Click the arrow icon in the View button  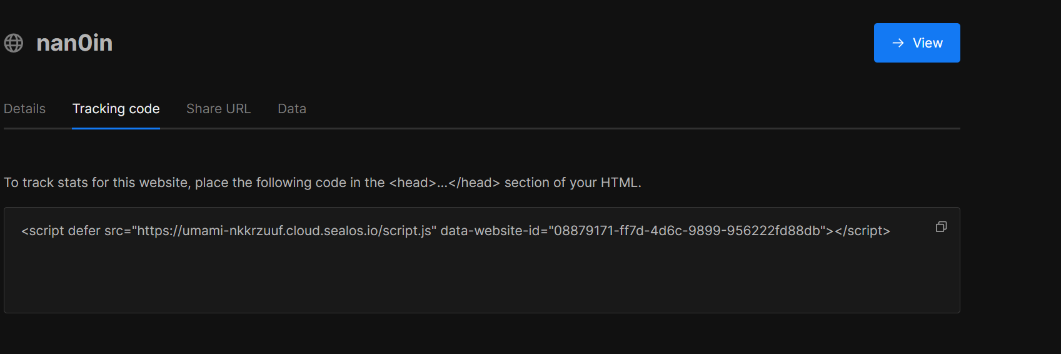[x=898, y=43]
